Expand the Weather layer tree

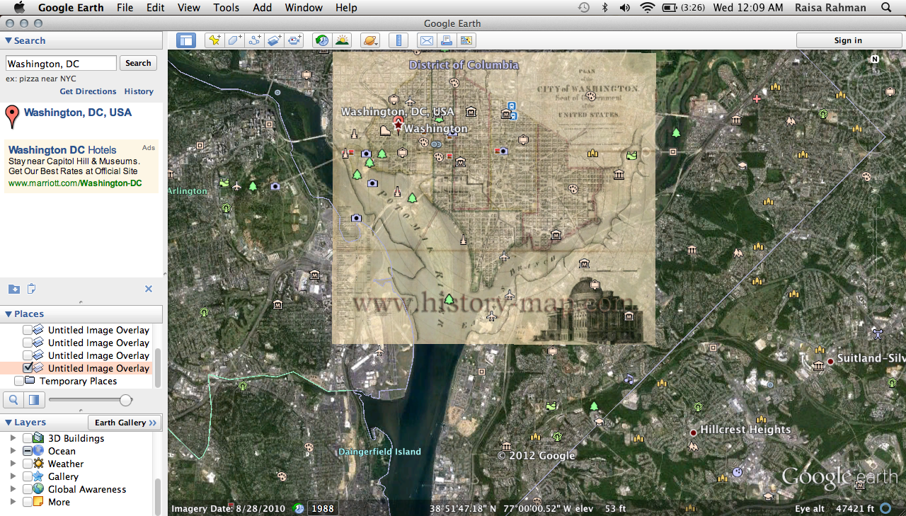pyautogui.click(x=13, y=464)
